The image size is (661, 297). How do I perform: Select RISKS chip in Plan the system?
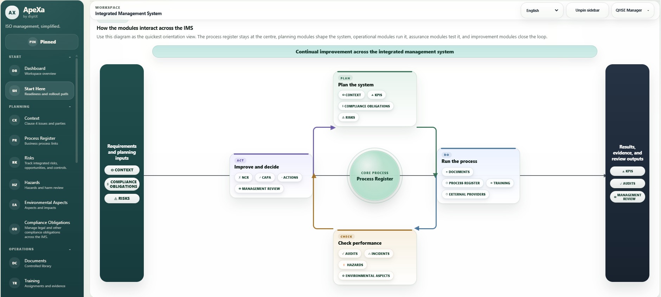(x=348, y=117)
